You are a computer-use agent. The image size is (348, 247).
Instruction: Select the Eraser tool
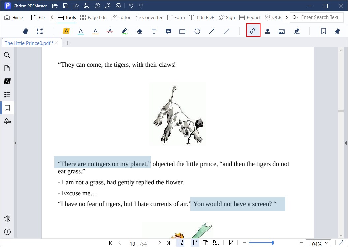click(x=139, y=32)
